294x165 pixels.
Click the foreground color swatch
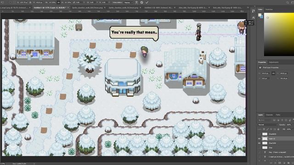[260, 15]
